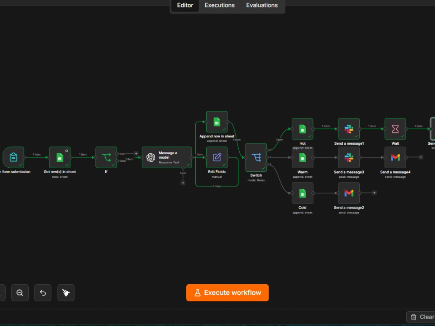Screen dimensions: 435x326
Task: Add node after Send a message4
Action: [421, 157]
